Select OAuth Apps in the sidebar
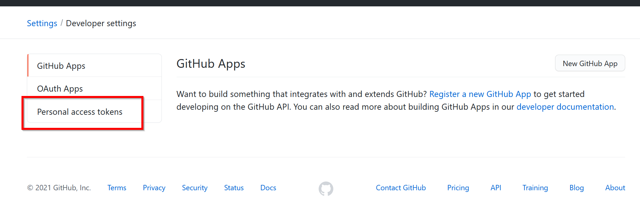640x203 pixels. (94, 89)
